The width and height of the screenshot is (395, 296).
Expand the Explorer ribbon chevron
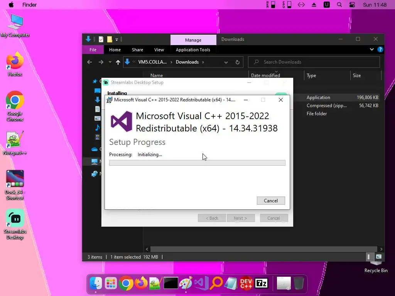(372, 49)
